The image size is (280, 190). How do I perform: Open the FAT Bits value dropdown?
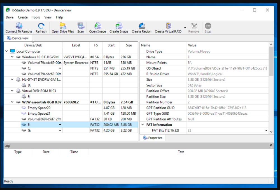266,131
